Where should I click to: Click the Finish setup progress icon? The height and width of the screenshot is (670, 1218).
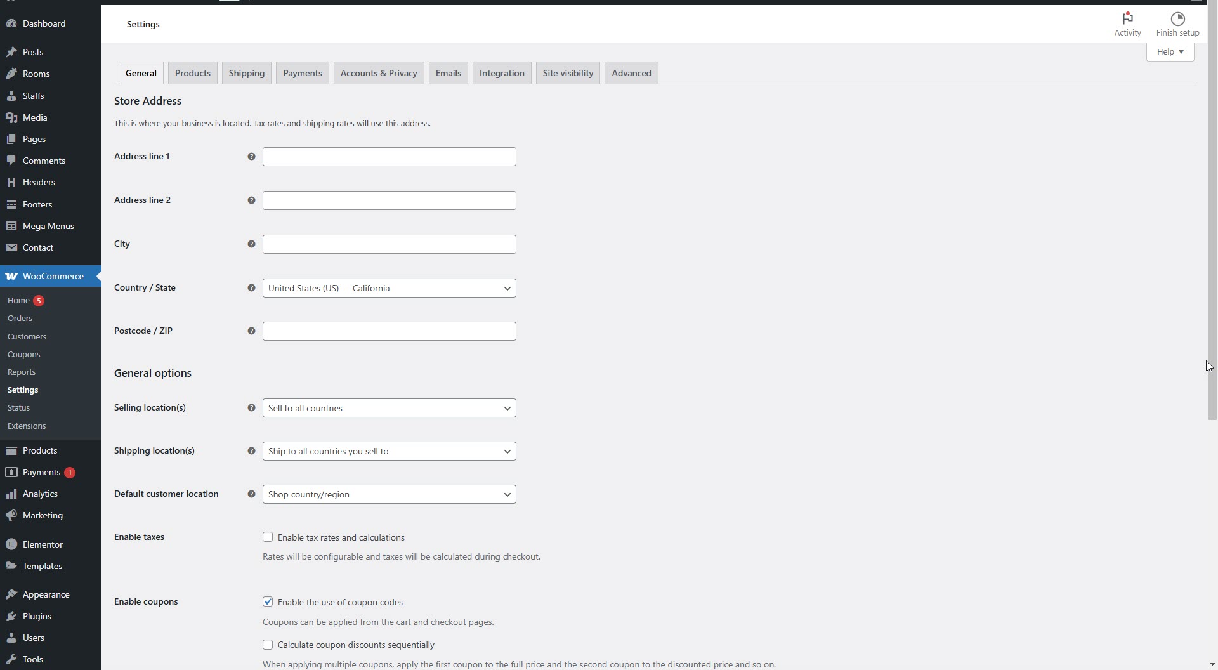click(1177, 19)
